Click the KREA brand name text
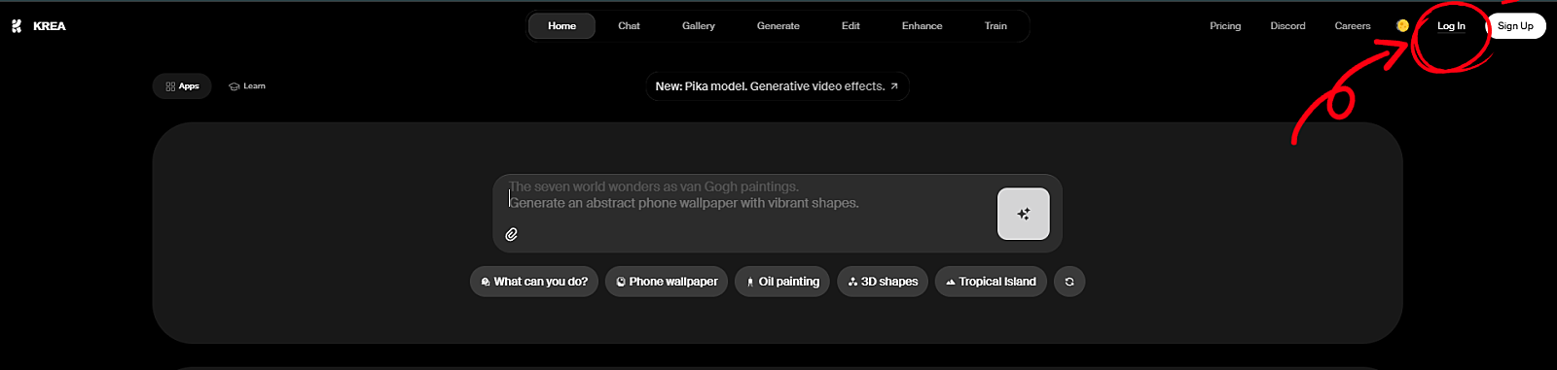This screenshot has width=1557, height=370. point(50,26)
